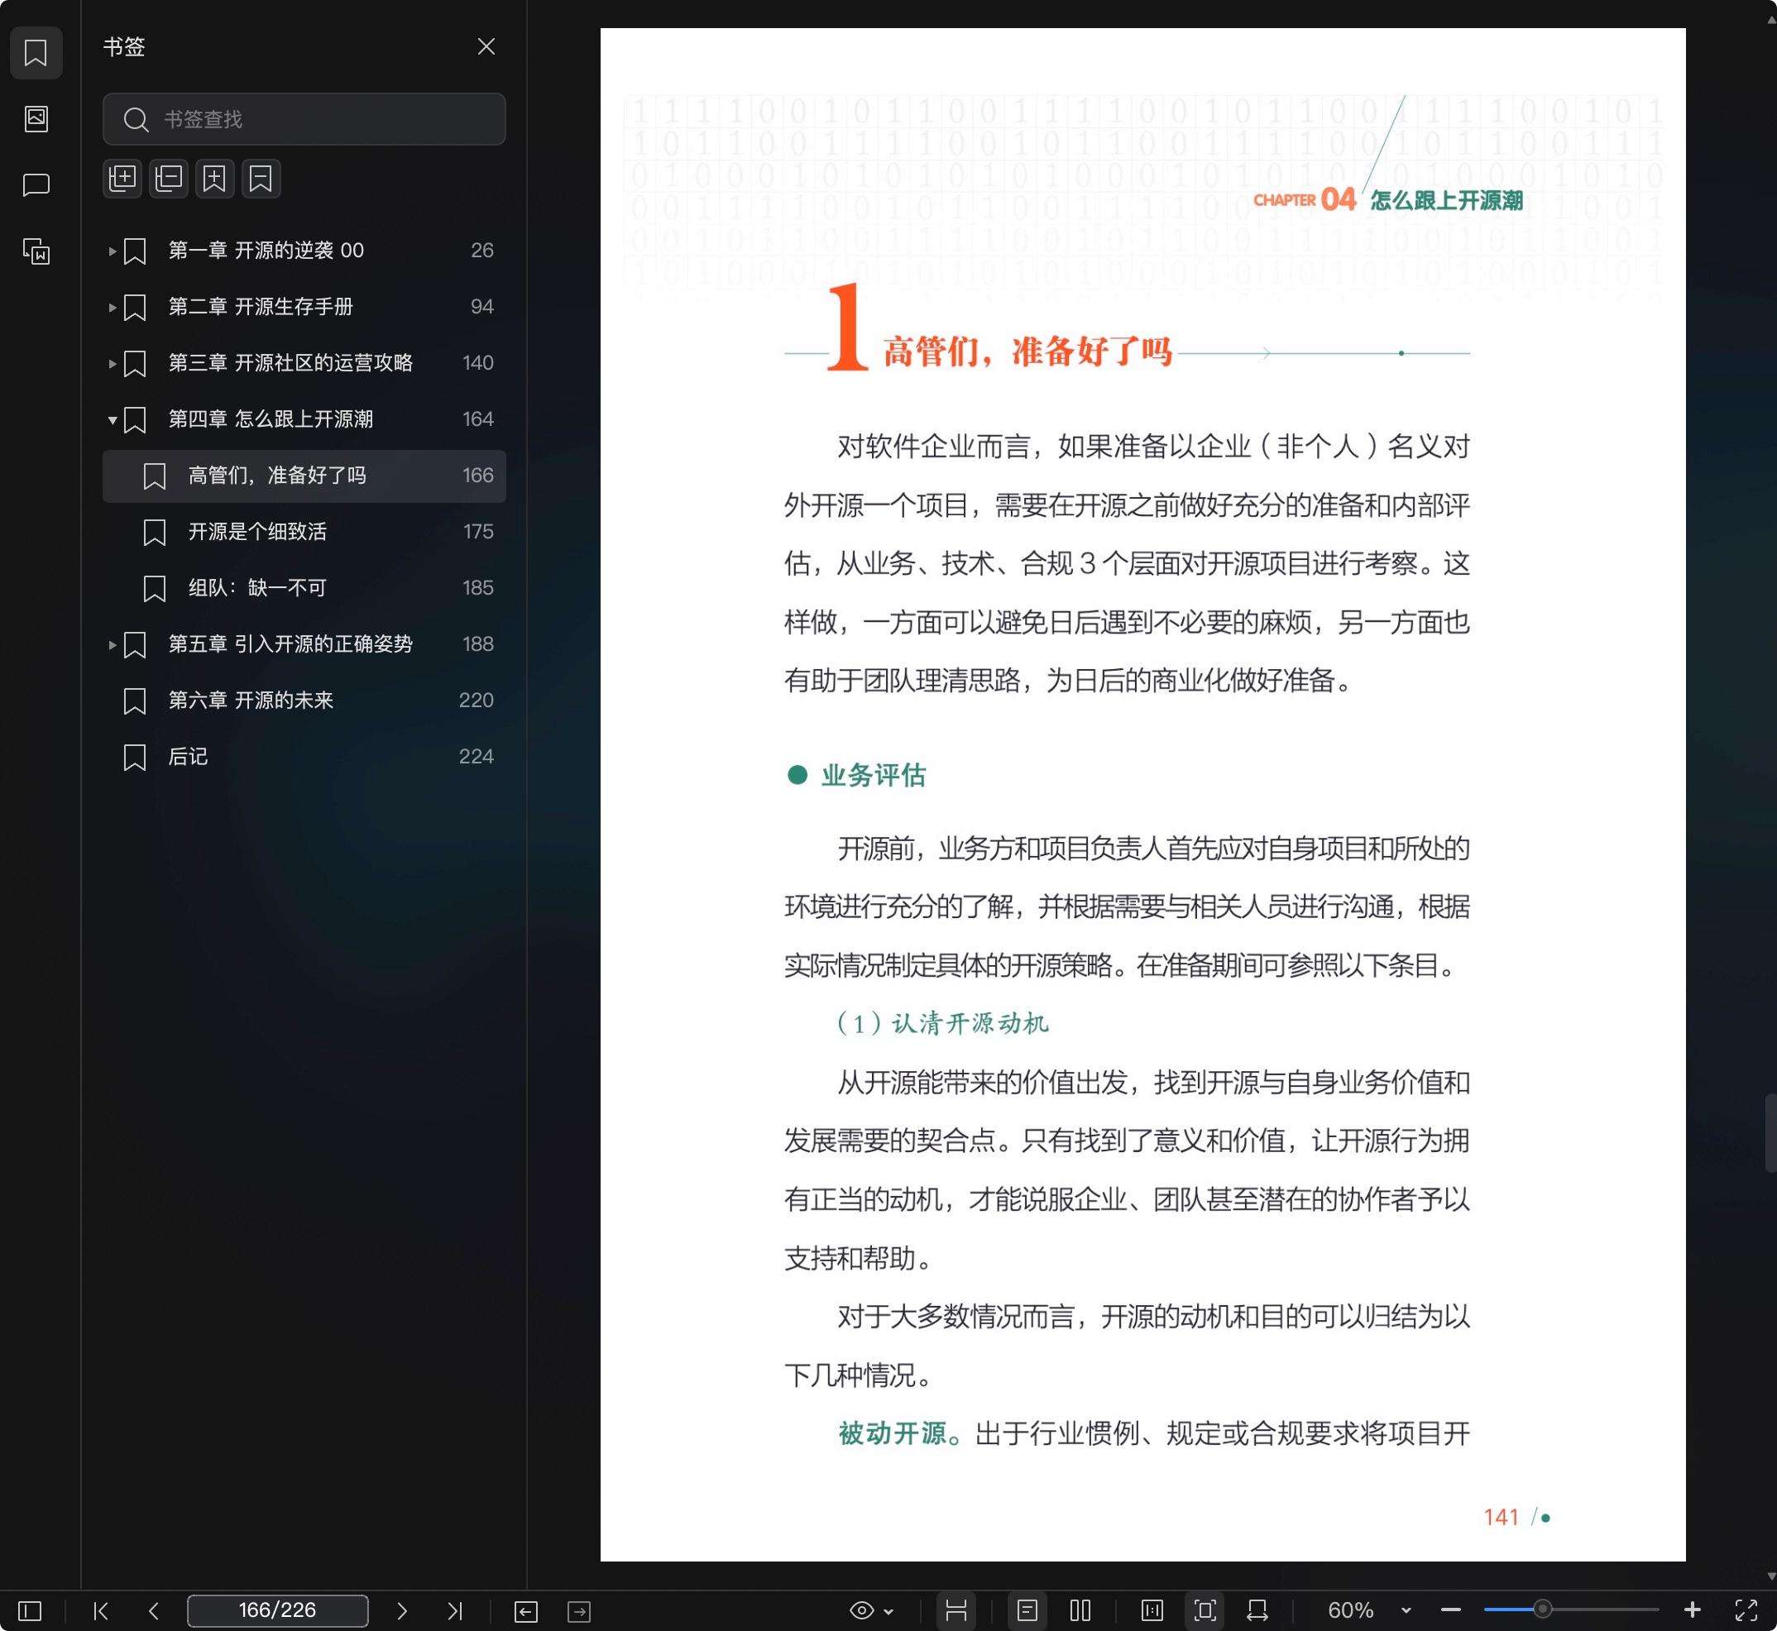Enter fullscreen mode
The width and height of the screenshot is (1777, 1631).
point(1746,1610)
